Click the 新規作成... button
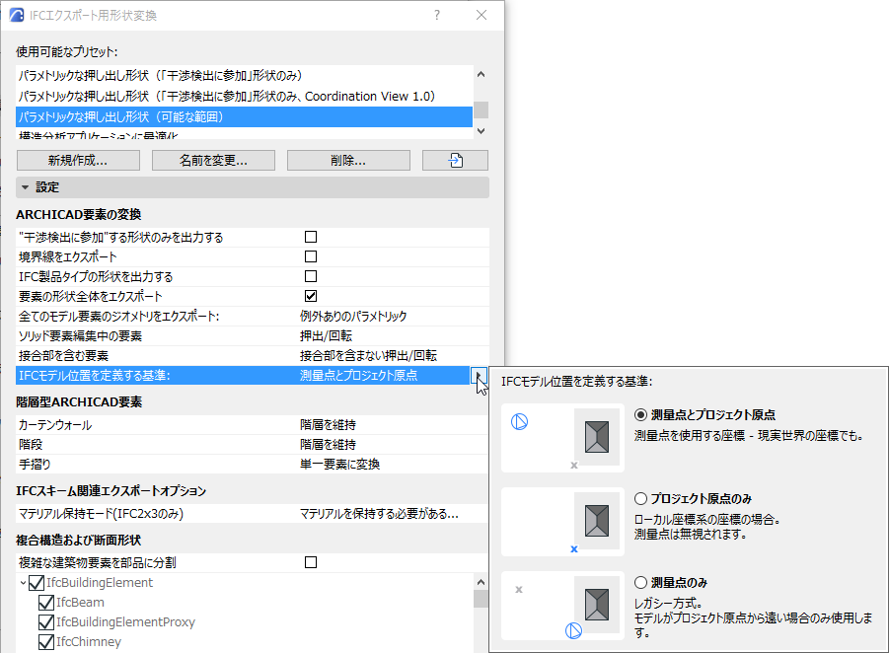 pyautogui.click(x=78, y=161)
